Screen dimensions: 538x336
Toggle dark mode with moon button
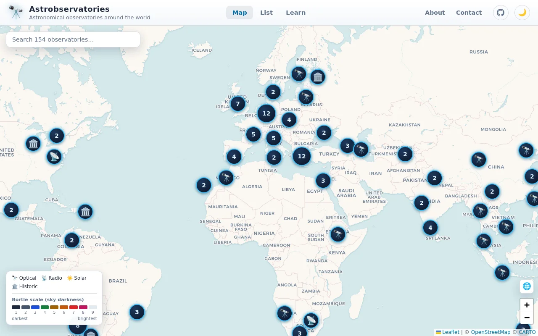522,13
